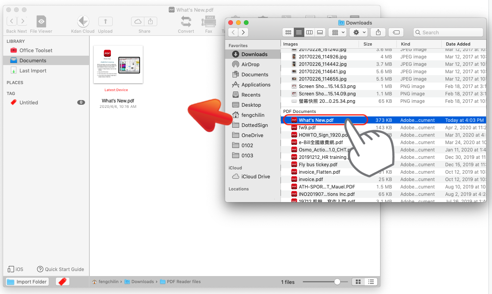
Task: Select Last Import in sidebar
Action: pos(33,70)
